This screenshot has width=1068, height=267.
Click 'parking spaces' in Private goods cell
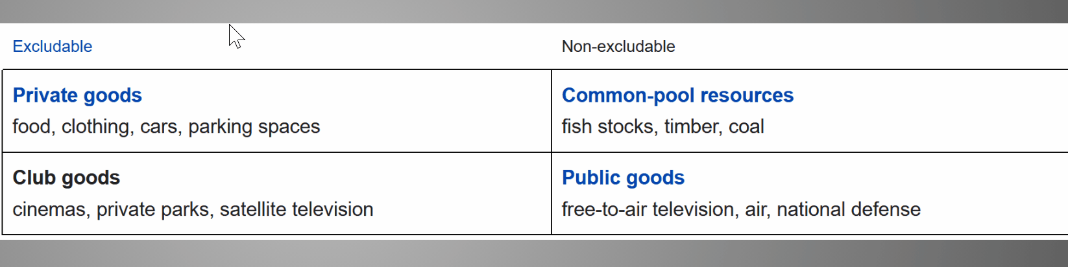coord(254,126)
